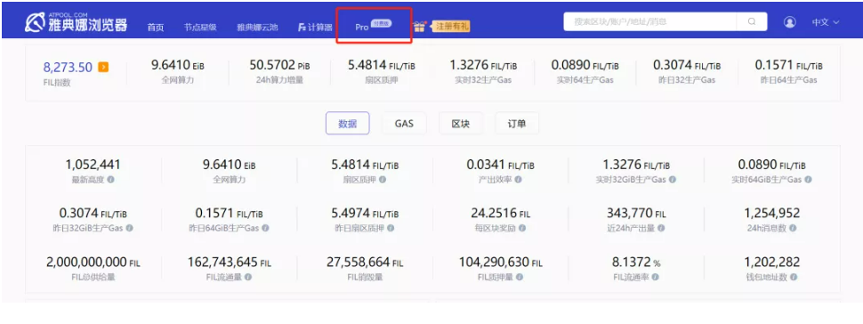This screenshot has height=324, width=863.
Task: Go to 首页 in the navigation bar
Action: (155, 27)
